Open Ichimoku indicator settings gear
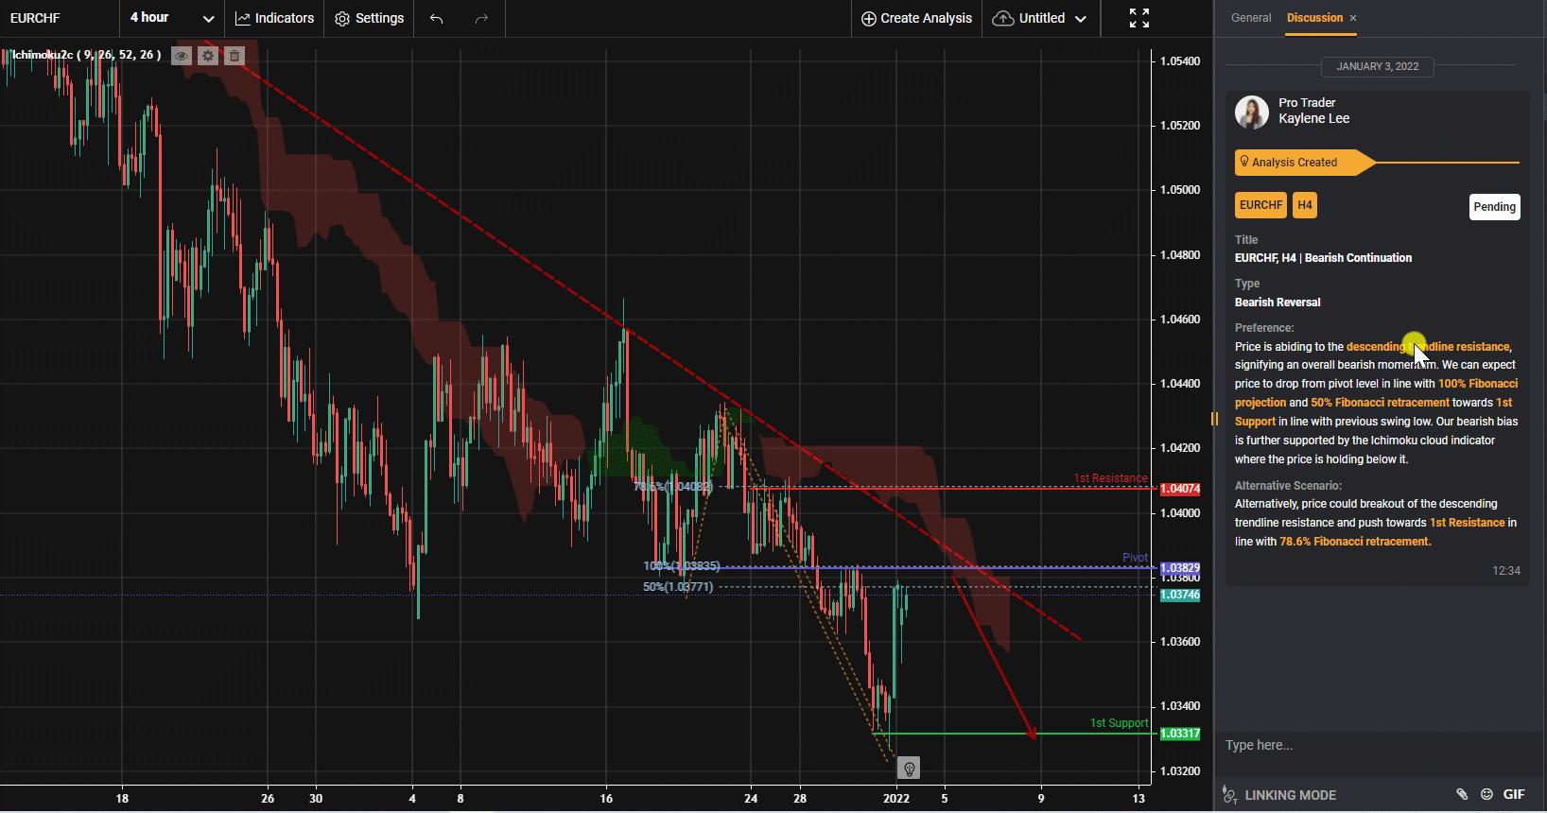 pos(208,56)
